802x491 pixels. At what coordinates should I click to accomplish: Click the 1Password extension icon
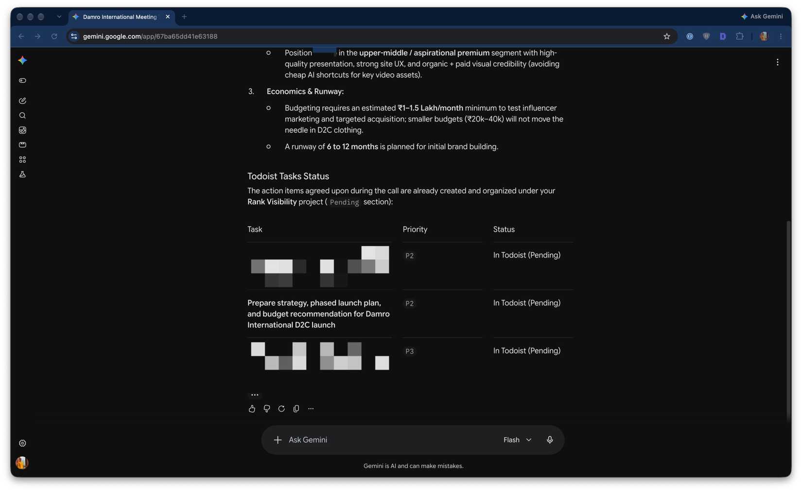tap(690, 36)
